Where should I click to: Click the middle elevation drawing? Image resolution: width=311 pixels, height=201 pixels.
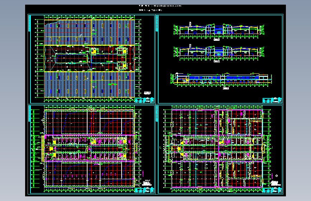point(219,53)
